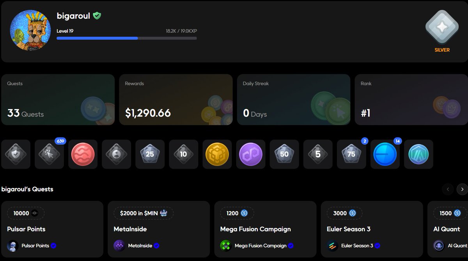The image size is (468, 261).
Task: Click the SILVER tier label
Action: 442,50
